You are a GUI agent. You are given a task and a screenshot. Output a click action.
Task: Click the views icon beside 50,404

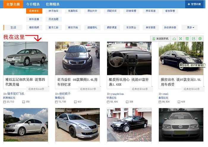108,102
